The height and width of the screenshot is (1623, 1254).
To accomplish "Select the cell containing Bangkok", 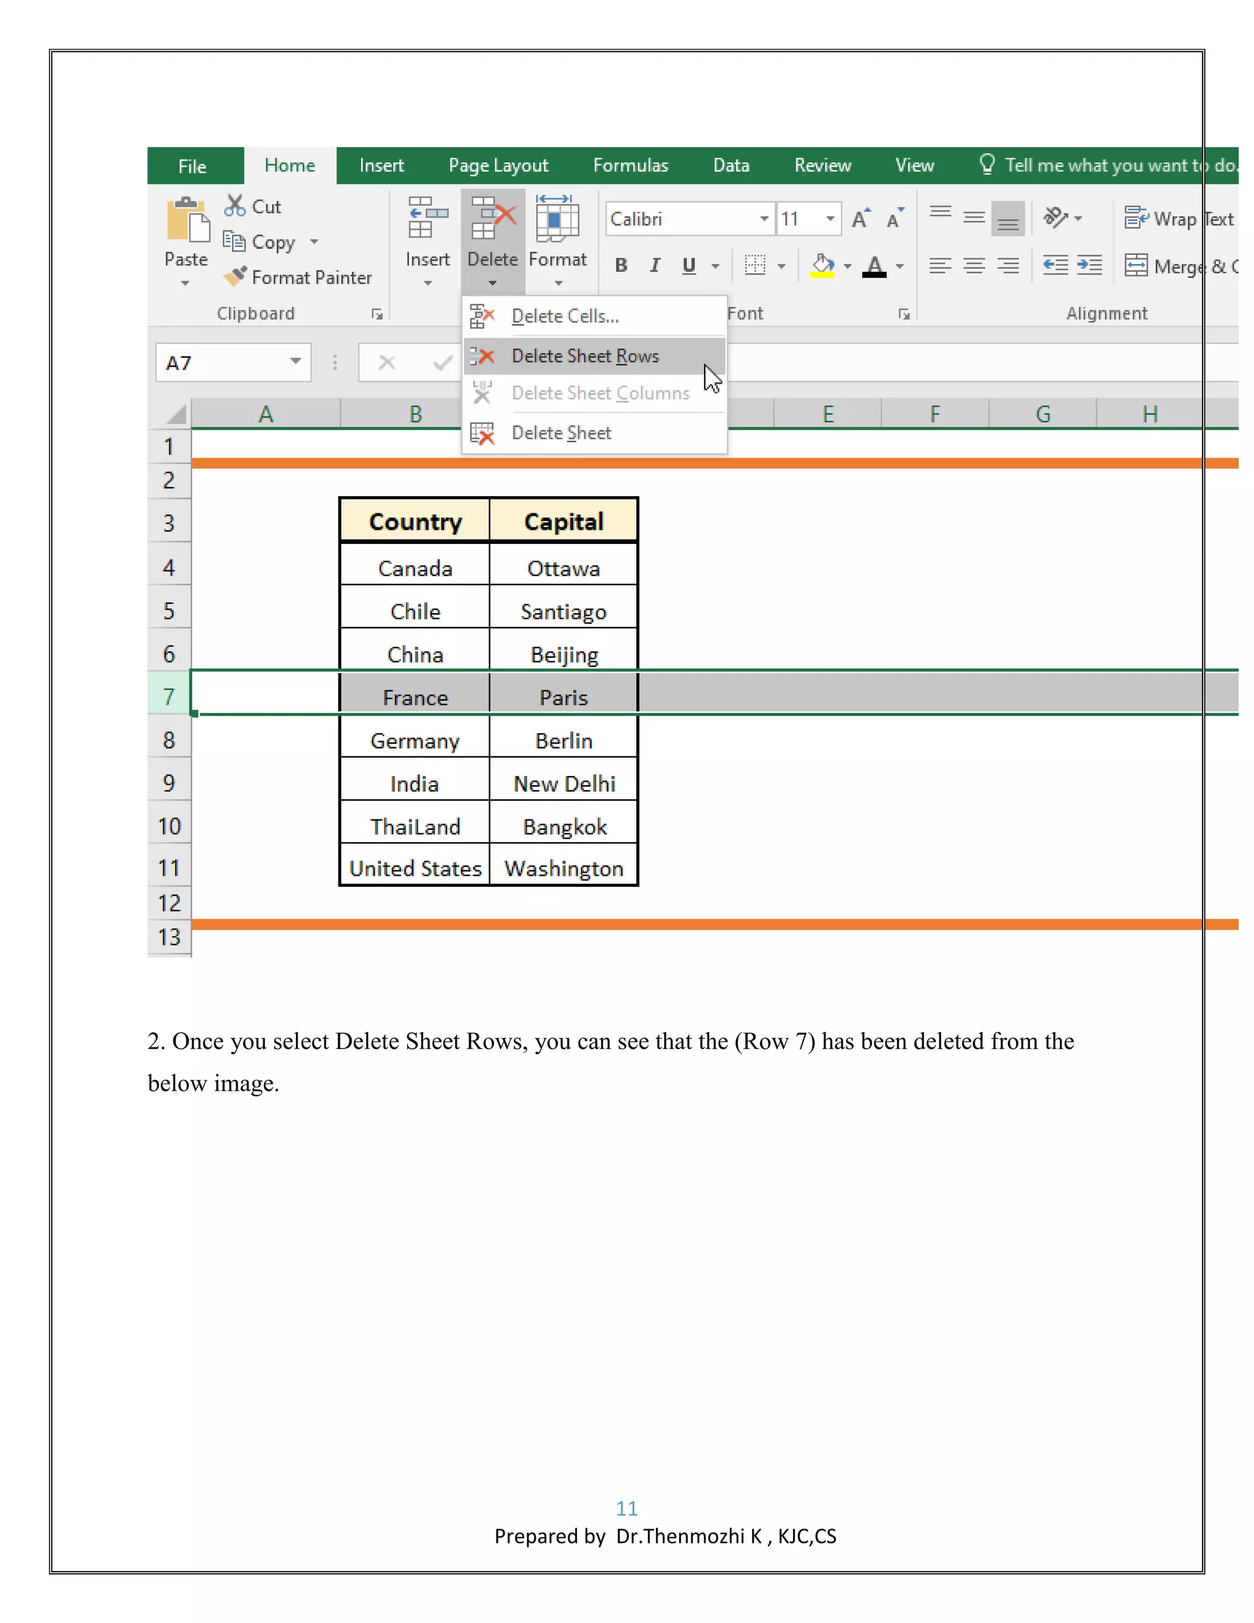I will pos(564,823).
